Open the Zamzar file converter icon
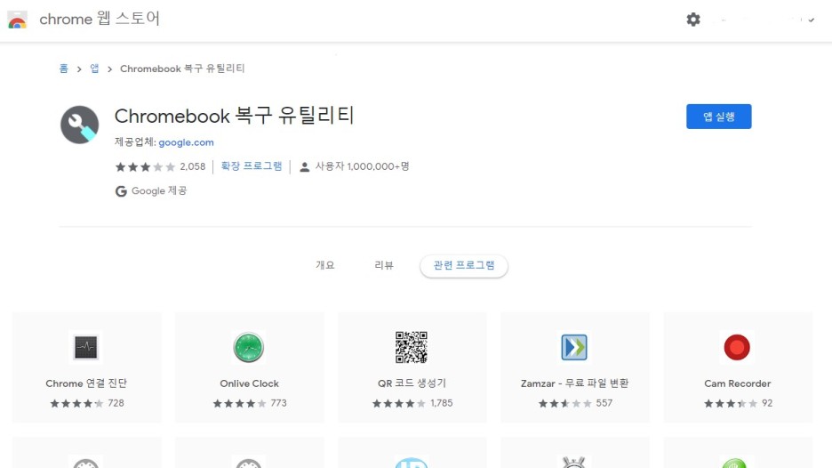 pos(574,347)
